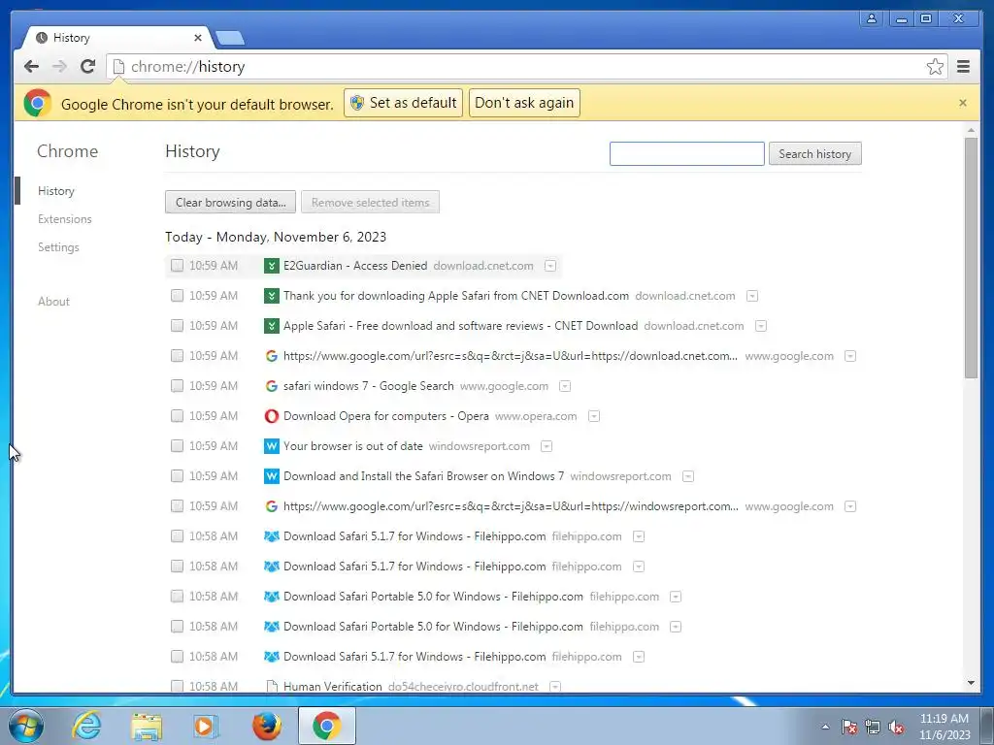Reload the history page
This screenshot has height=745, width=994.
pyautogui.click(x=88, y=67)
